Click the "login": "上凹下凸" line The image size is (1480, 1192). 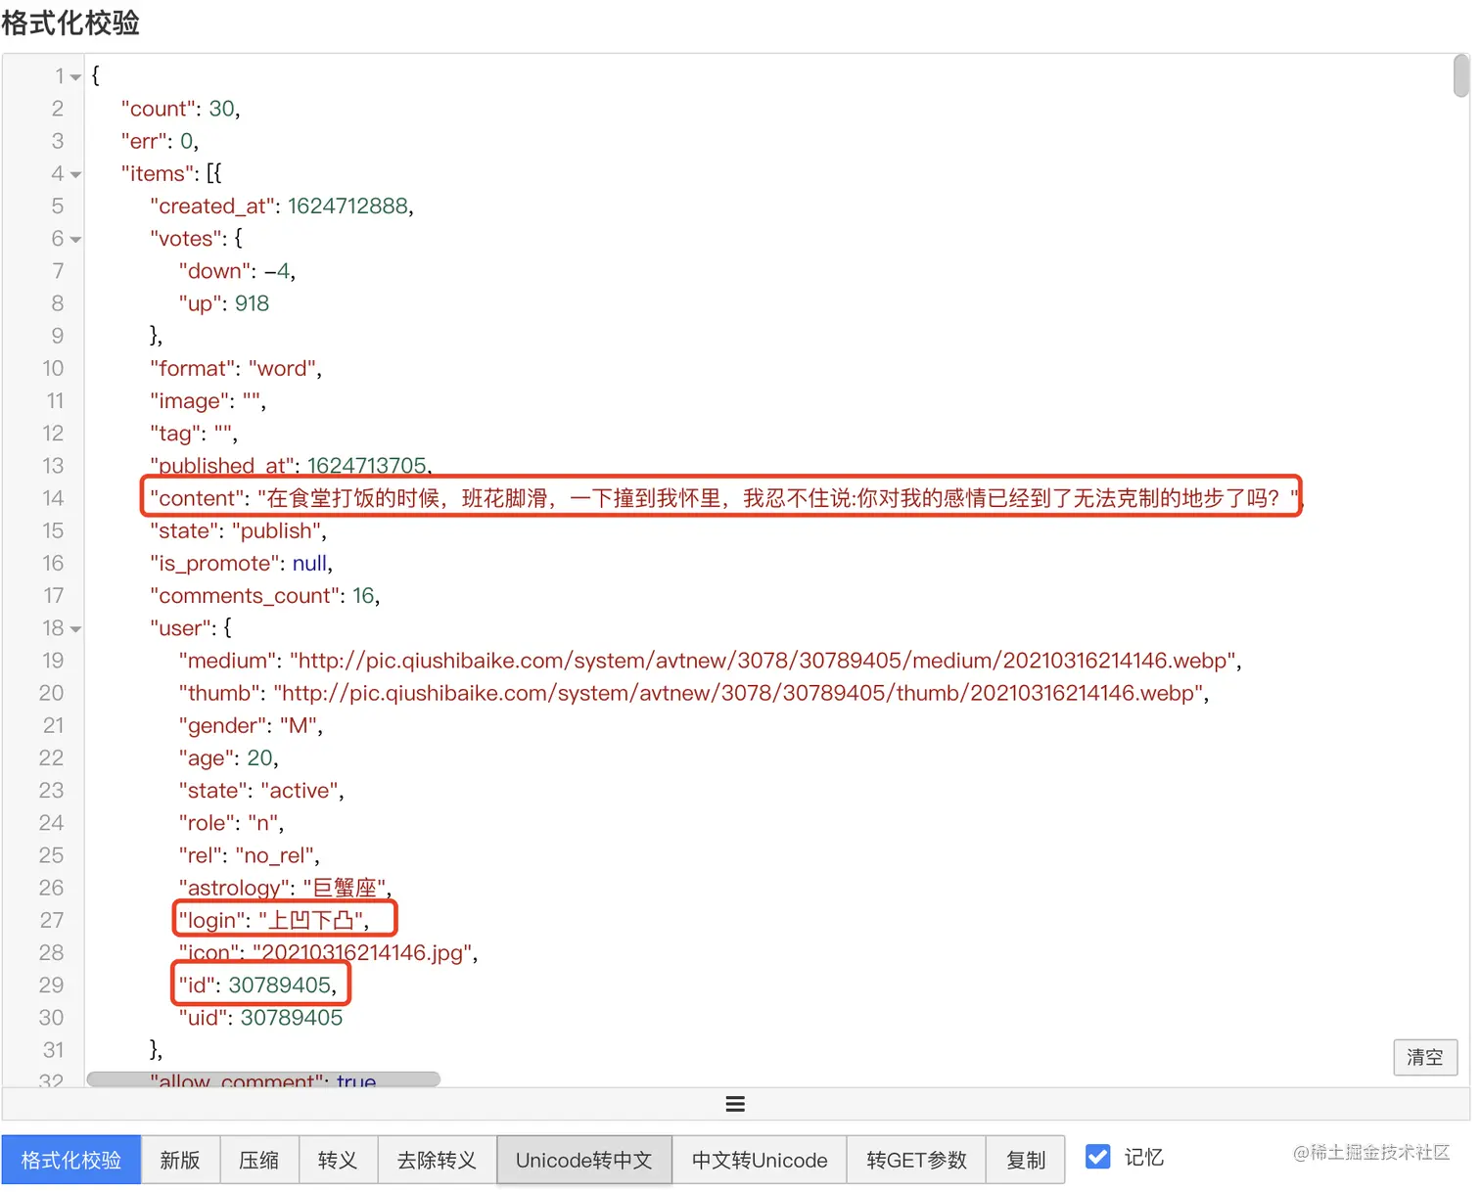pos(274,920)
